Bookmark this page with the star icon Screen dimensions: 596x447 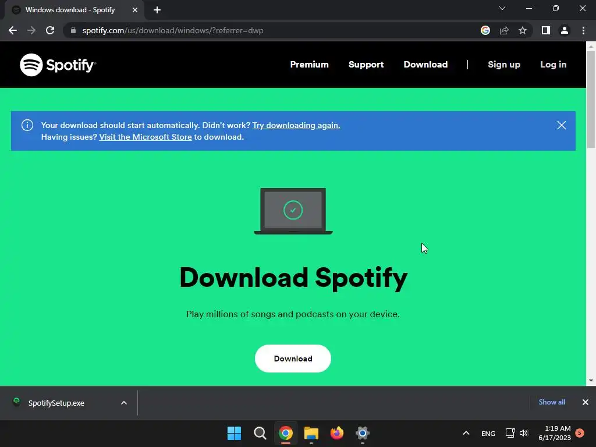[x=523, y=30]
